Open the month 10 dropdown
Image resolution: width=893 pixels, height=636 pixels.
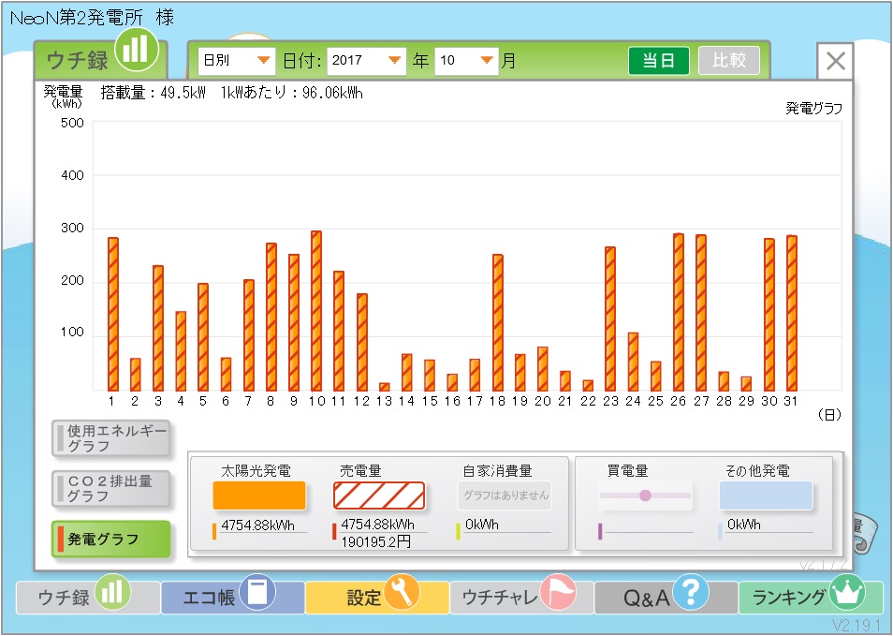pos(466,60)
